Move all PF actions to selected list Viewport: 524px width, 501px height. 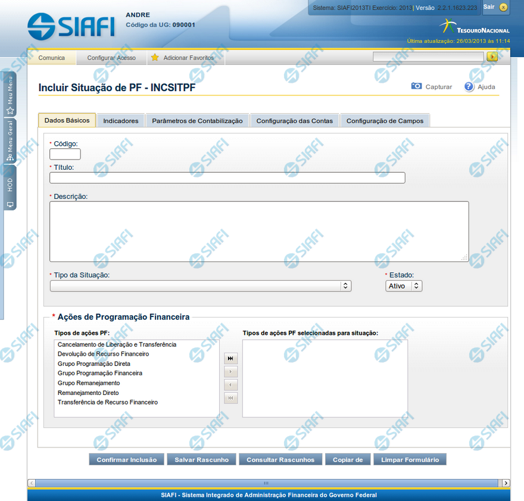point(230,358)
